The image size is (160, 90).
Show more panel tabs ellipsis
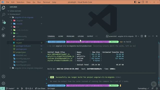(96, 36)
